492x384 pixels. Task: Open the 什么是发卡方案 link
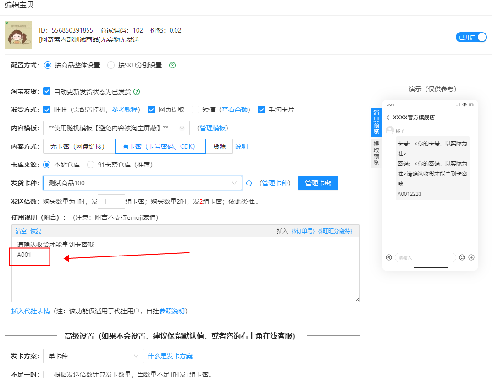tap(170, 356)
